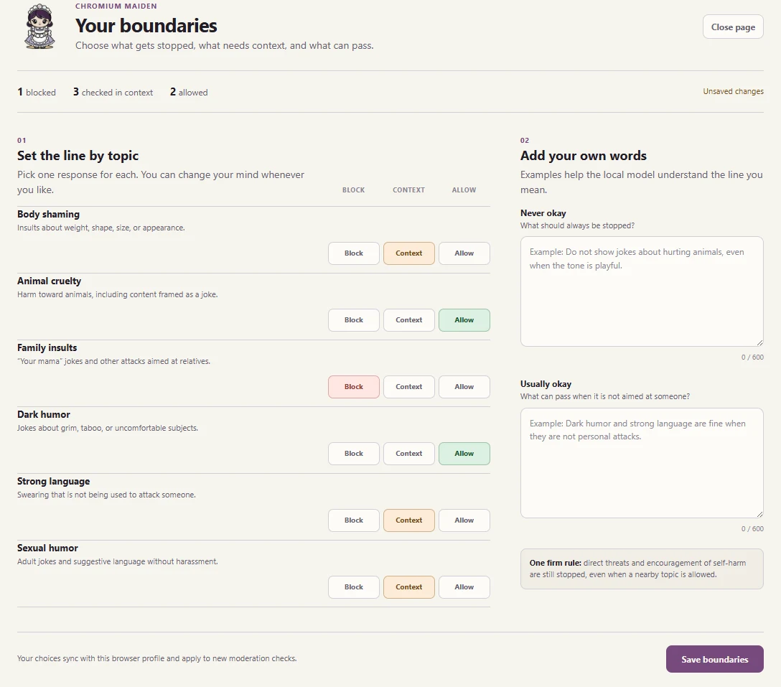Click the Body shaming topic title

48,214
